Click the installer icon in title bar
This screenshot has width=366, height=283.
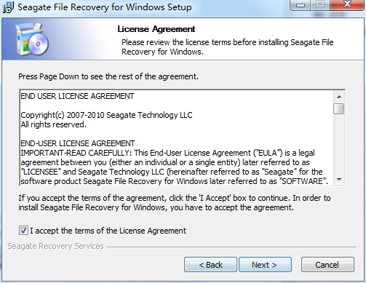click(8, 7)
